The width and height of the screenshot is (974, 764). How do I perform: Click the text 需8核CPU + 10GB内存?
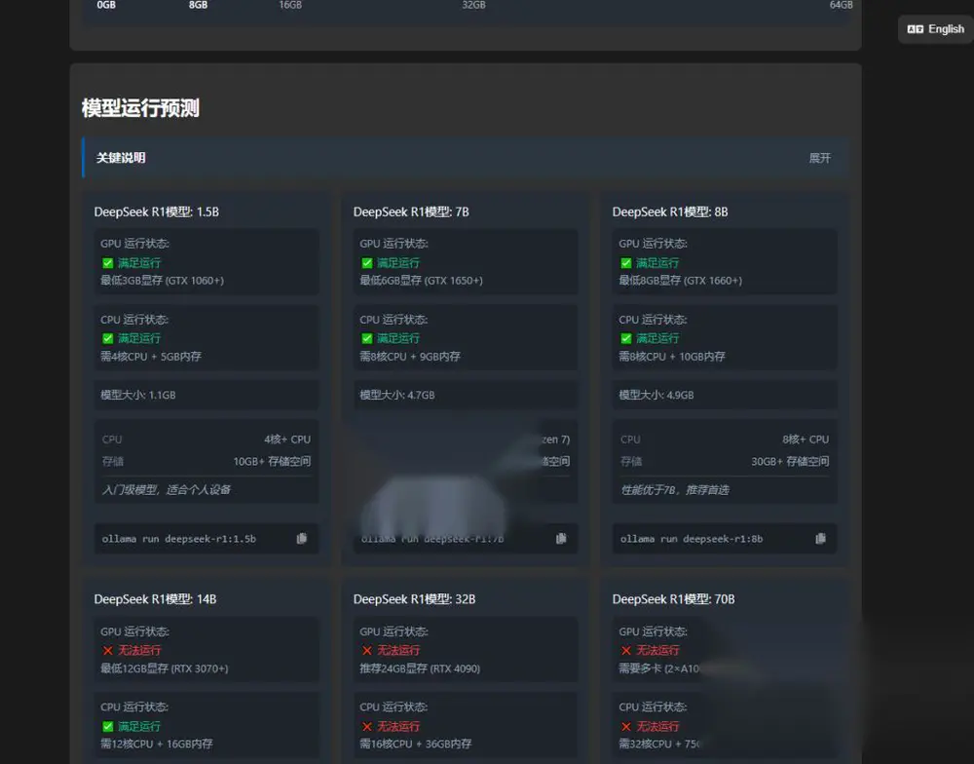click(672, 357)
